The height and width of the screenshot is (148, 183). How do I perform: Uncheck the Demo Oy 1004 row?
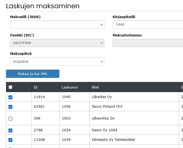(x=10, y=130)
